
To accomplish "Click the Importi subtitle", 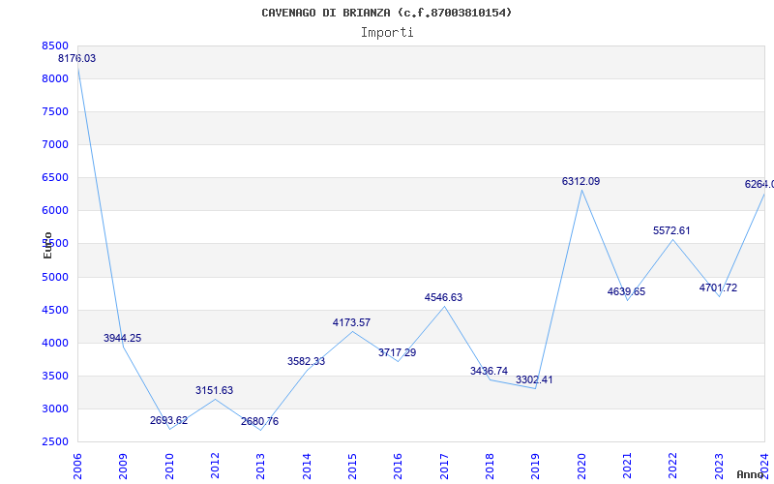I will [x=387, y=33].
